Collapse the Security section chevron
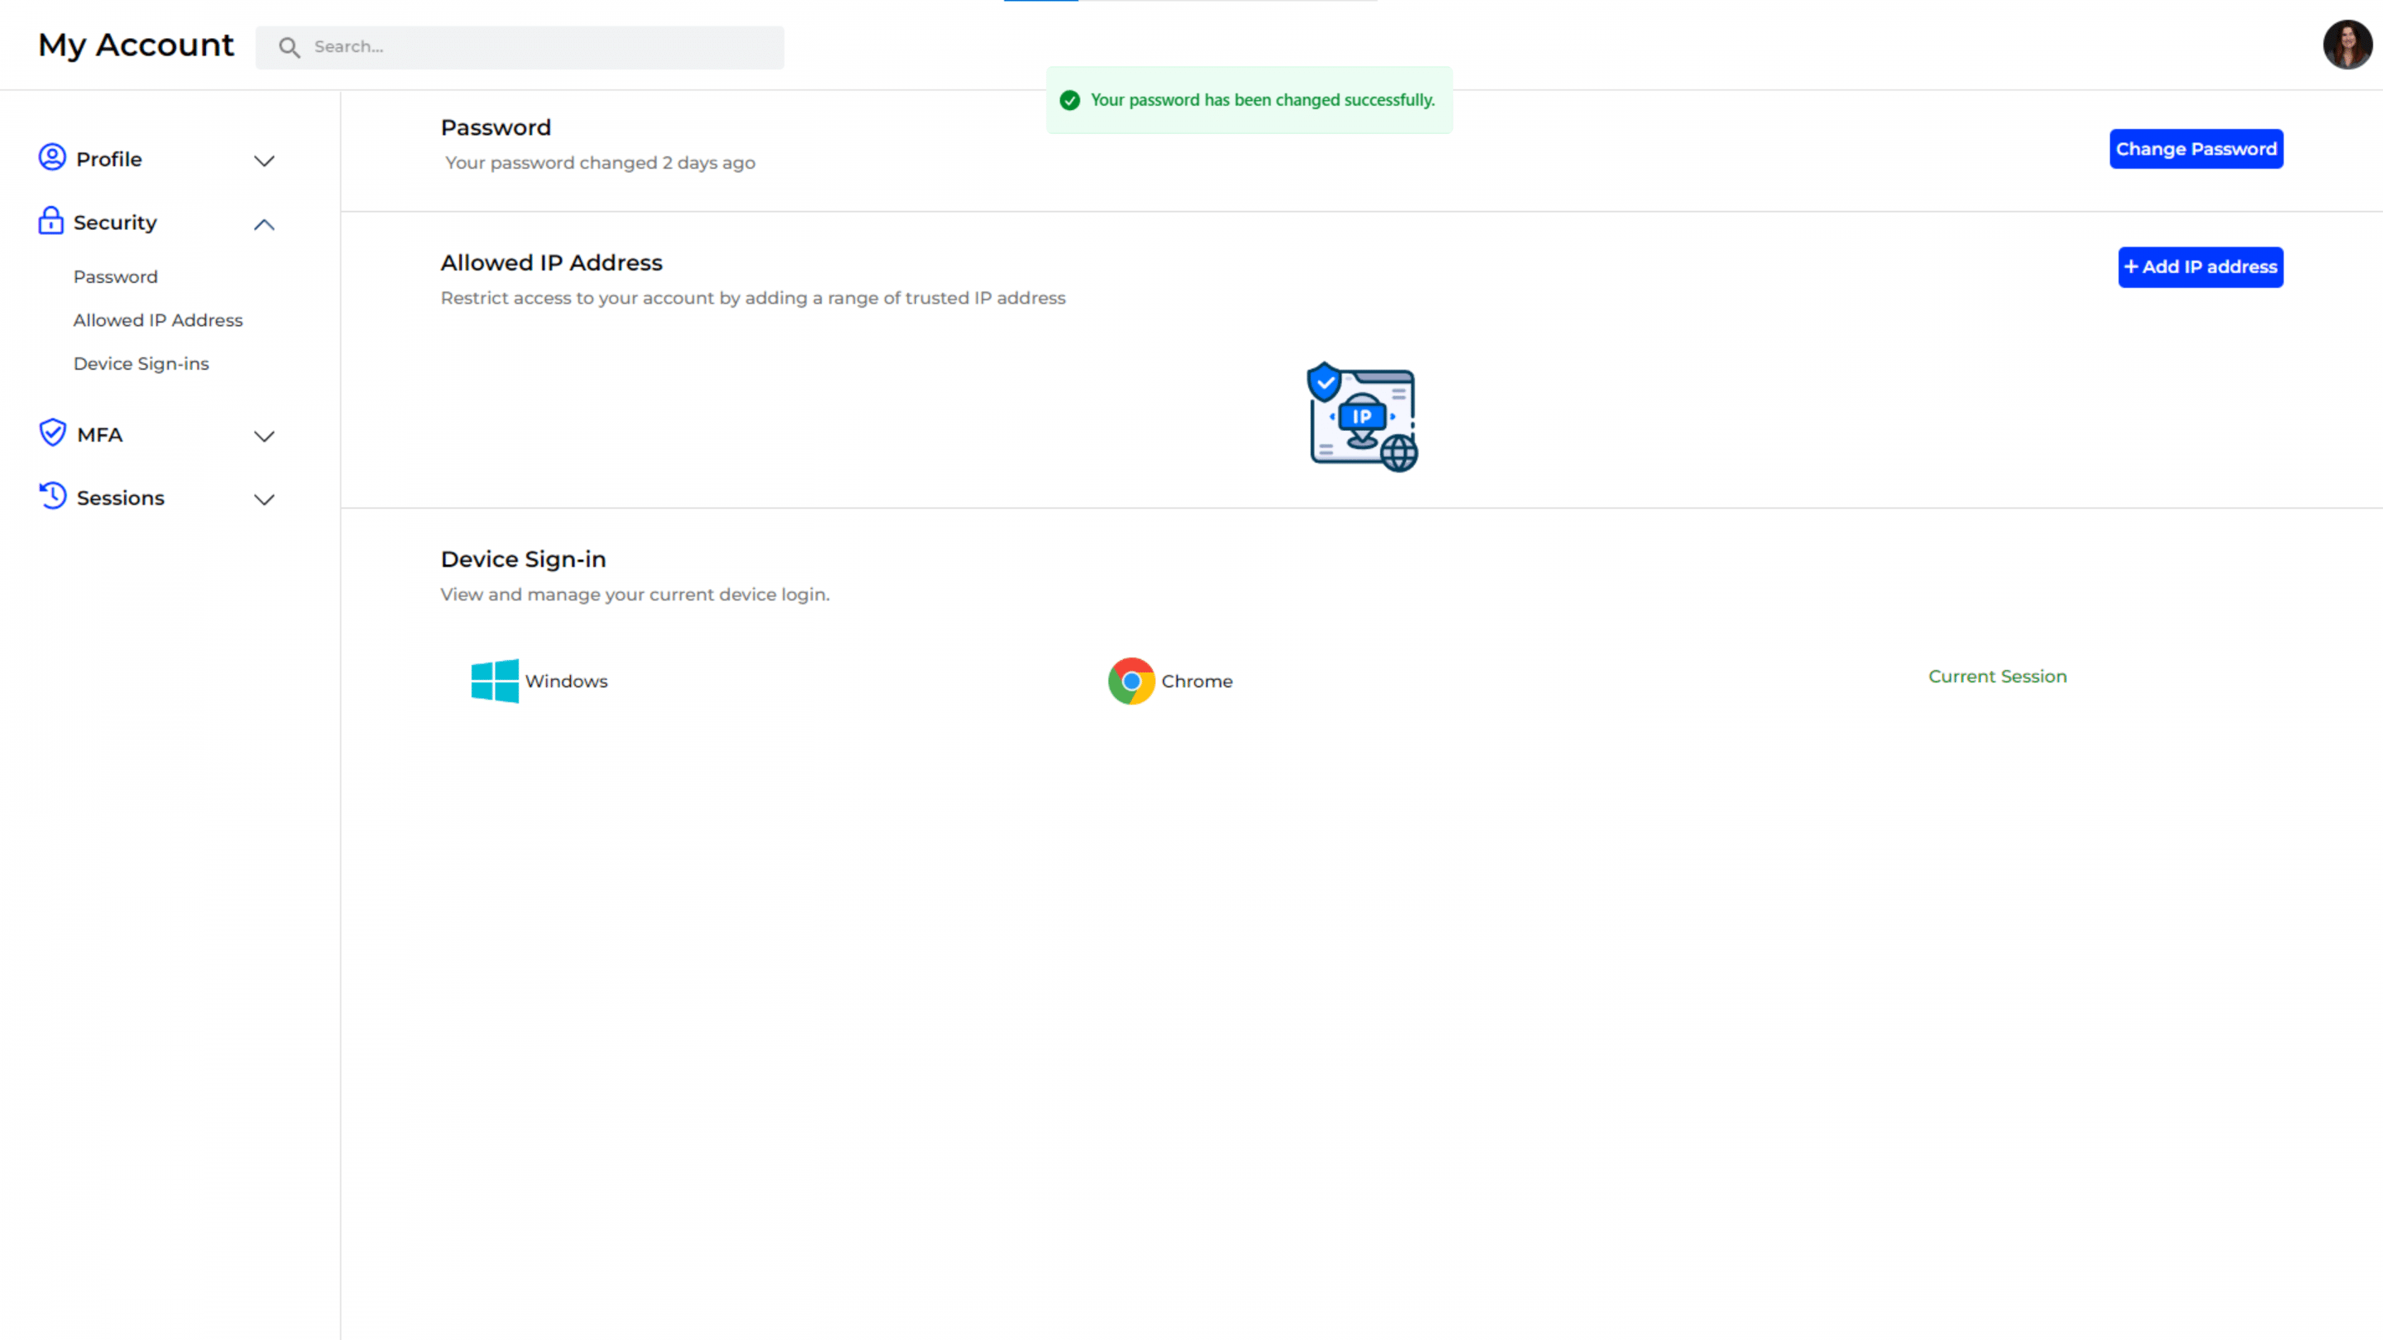This screenshot has height=1340, width=2383. pos(265,224)
